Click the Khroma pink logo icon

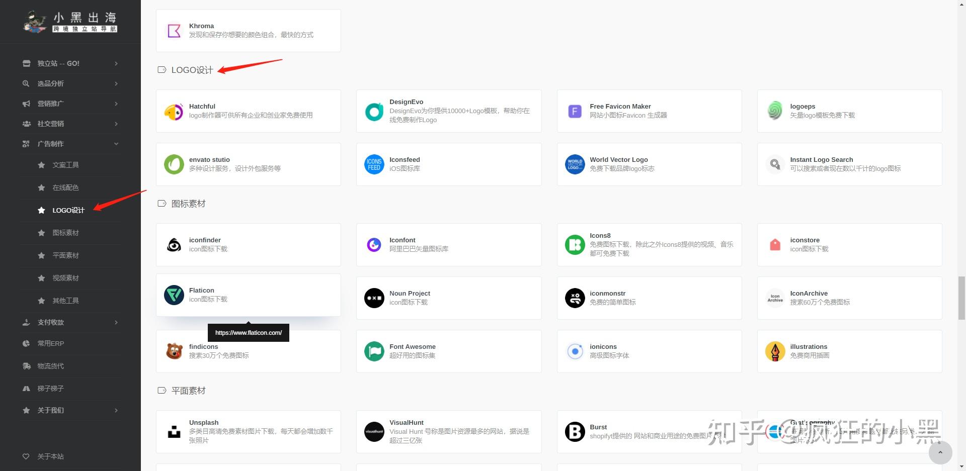click(174, 31)
